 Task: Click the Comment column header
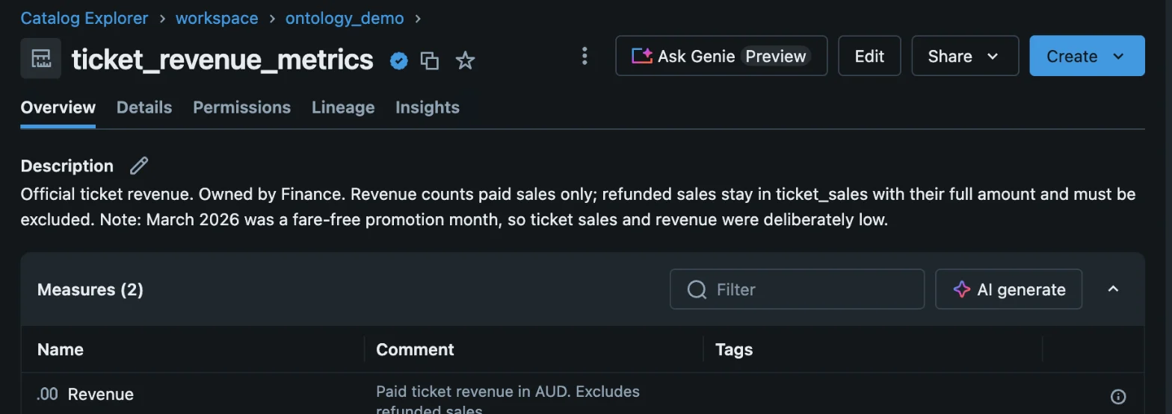(415, 349)
